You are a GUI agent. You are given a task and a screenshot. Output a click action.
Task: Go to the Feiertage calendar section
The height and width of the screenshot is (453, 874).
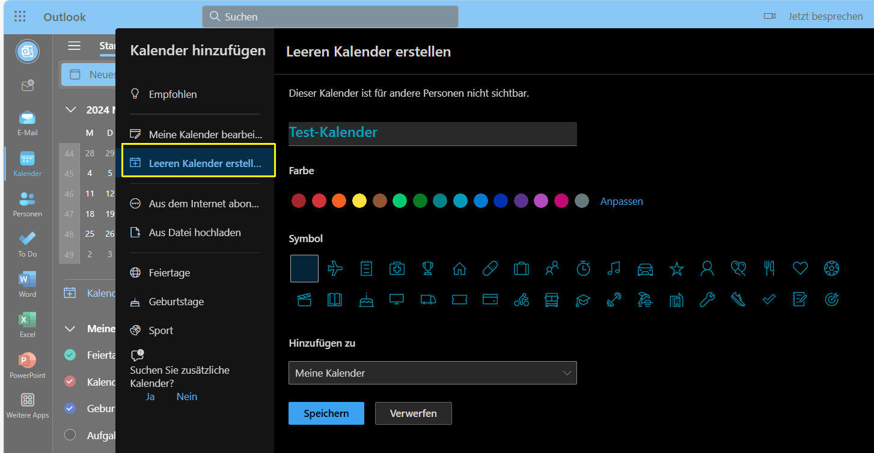pyautogui.click(x=169, y=273)
